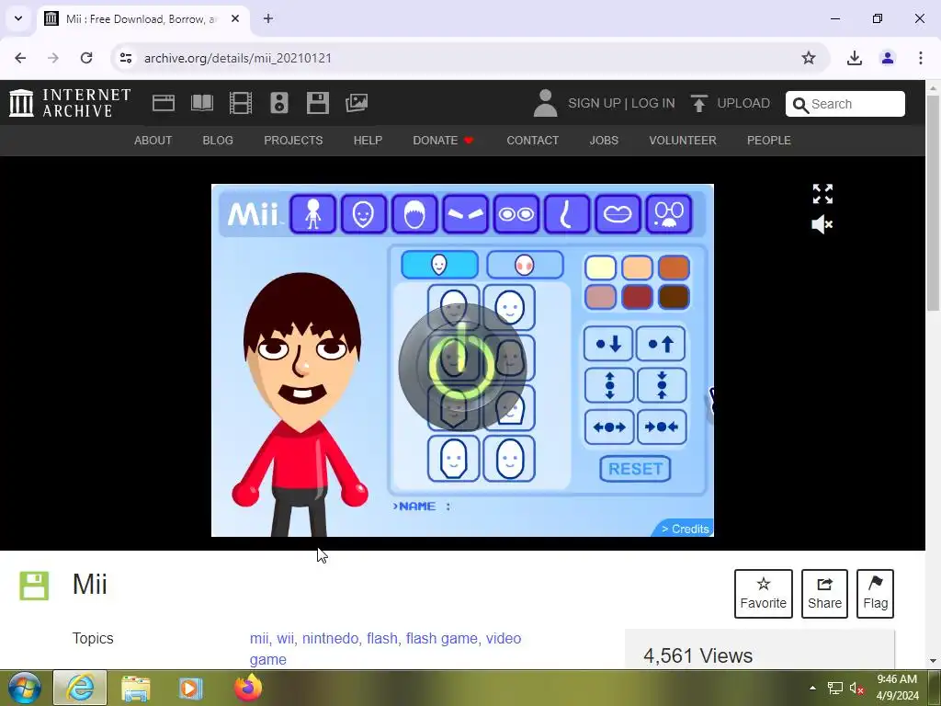Pick the dark red skin color
Image resolution: width=941 pixels, height=706 pixels.
[x=637, y=297]
